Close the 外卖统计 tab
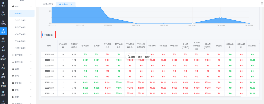Viewport: 264px width, 104px height. tap(71, 5)
